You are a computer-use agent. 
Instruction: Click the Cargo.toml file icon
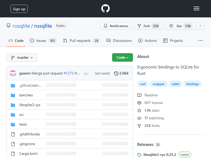coord(13,154)
